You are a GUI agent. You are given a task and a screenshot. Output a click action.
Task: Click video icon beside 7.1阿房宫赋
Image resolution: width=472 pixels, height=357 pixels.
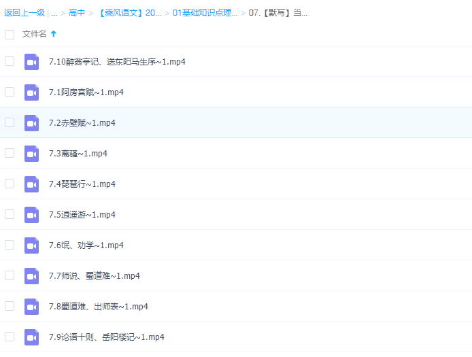[x=31, y=92]
